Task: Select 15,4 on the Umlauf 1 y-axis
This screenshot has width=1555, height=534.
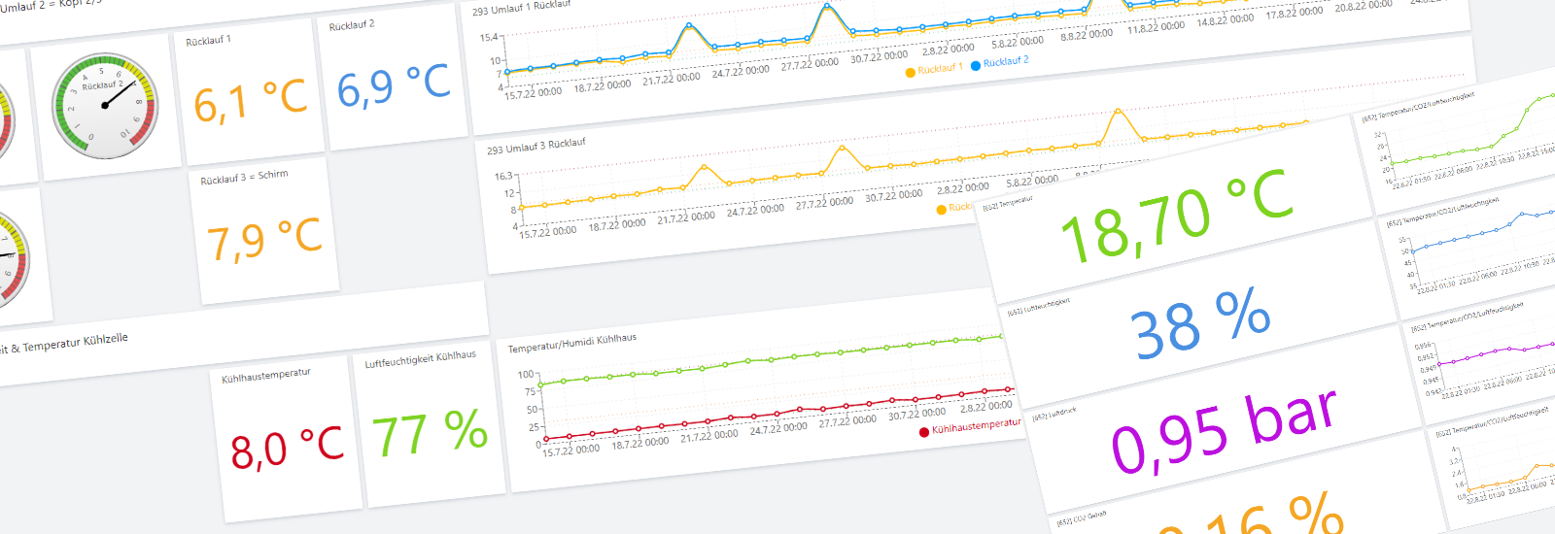Action: [488, 38]
